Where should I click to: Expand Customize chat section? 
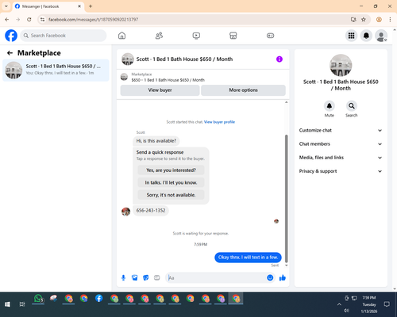341,130
